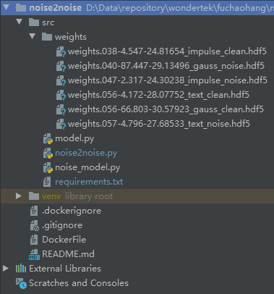This screenshot has width=274, height=294.
Task: Click the text file icon of requirements.txt
Action: tap(47, 182)
